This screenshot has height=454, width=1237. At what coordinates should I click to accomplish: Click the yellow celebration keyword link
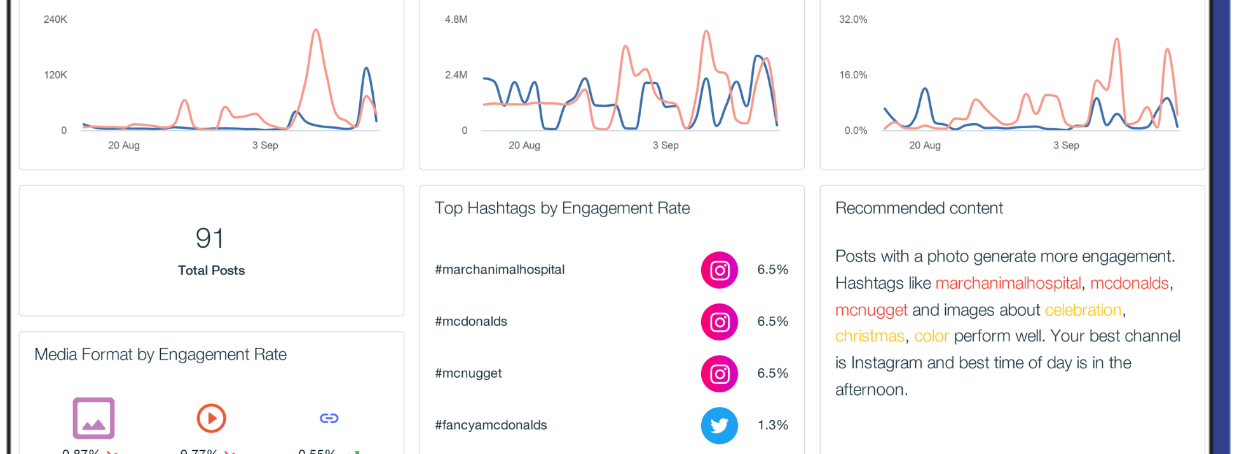(1083, 310)
